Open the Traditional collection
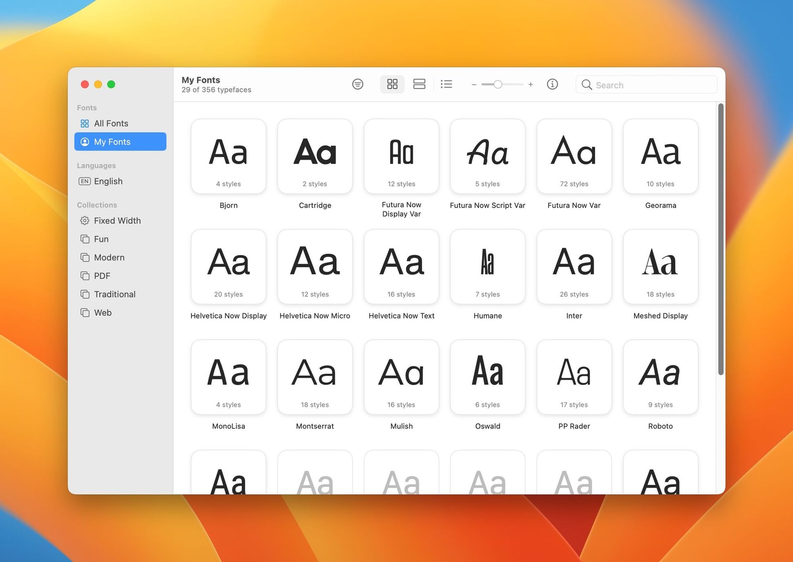The width and height of the screenshot is (793, 562). pyautogui.click(x=120, y=294)
